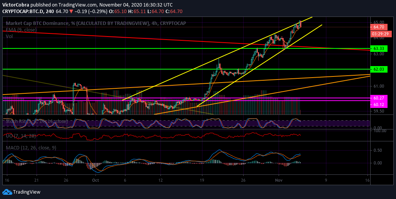Click the red 64.70 current price tag
This screenshot has width=396, height=199.
coord(378,27)
